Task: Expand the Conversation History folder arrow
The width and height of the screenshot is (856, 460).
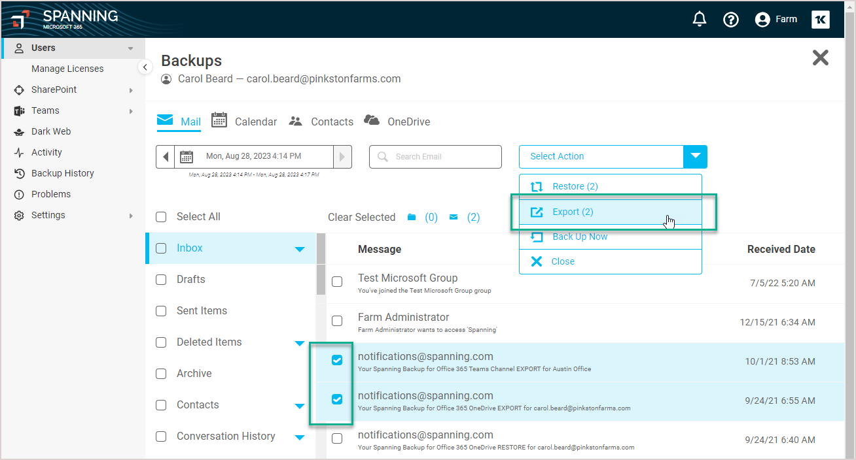Action: pyautogui.click(x=300, y=437)
